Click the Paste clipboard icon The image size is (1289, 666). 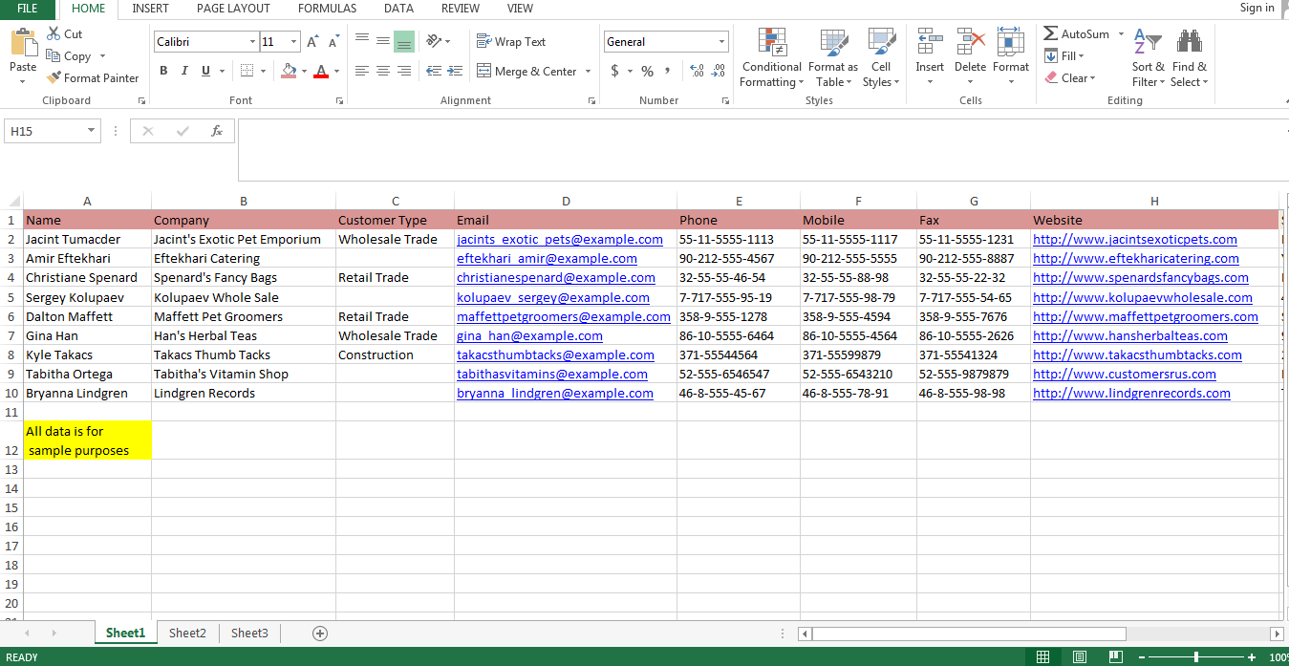click(22, 43)
